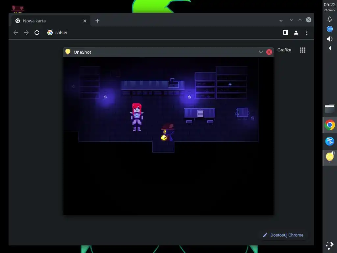Image resolution: width=337 pixels, height=253 pixels.
Task: Open Chrome's three-dot menu
Action: [x=307, y=33]
